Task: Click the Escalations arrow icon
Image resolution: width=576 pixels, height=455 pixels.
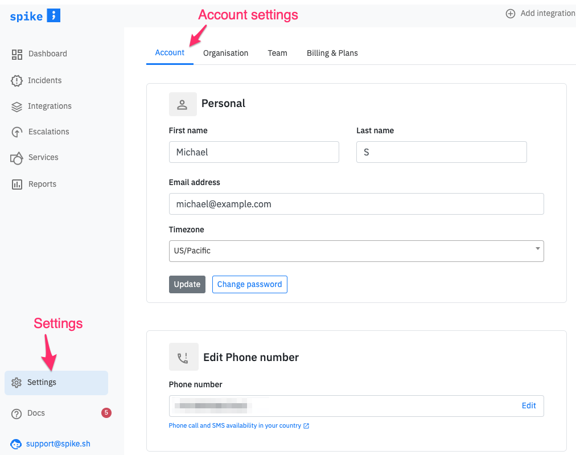Action: [17, 132]
